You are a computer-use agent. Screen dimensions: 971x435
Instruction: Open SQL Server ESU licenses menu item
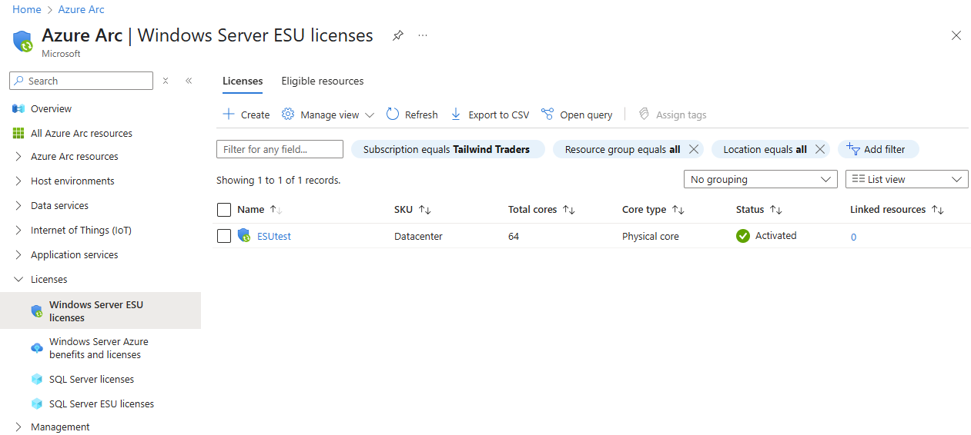pos(101,404)
